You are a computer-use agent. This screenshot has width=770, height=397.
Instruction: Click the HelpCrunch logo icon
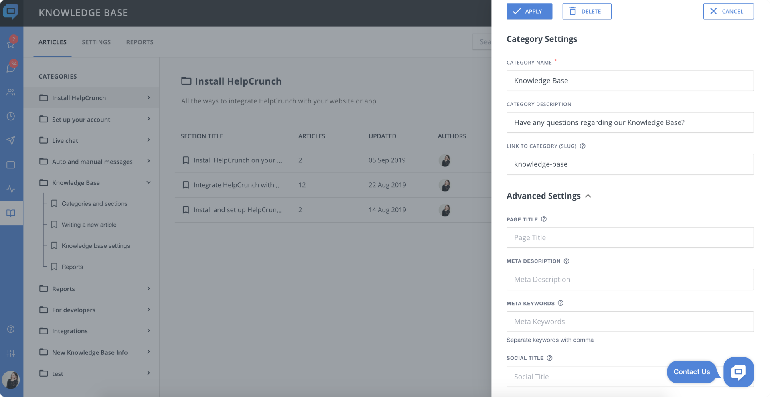pyautogui.click(x=11, y=12)
